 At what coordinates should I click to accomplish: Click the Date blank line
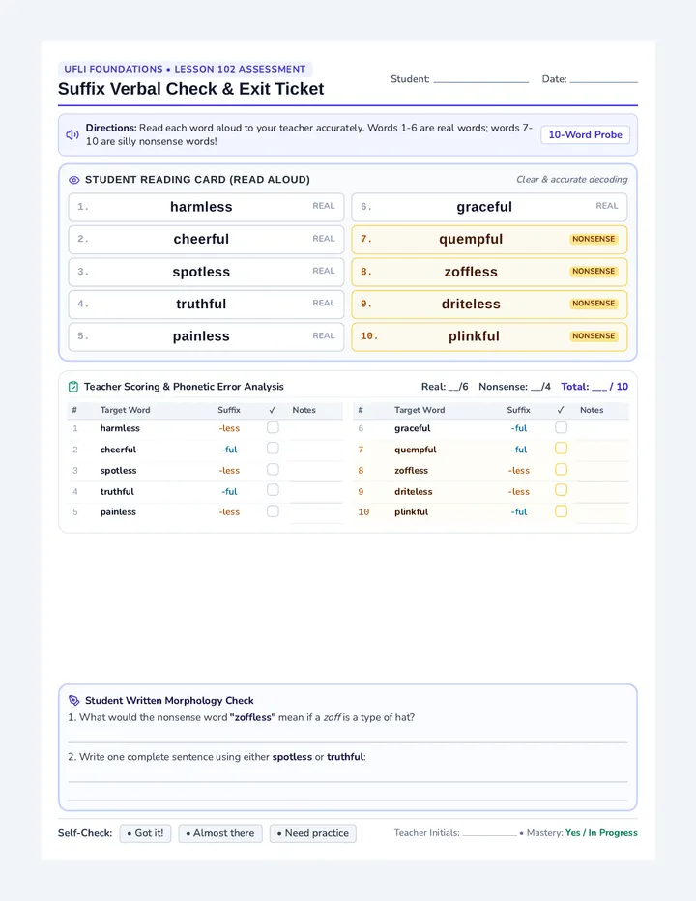pos(603,81)
